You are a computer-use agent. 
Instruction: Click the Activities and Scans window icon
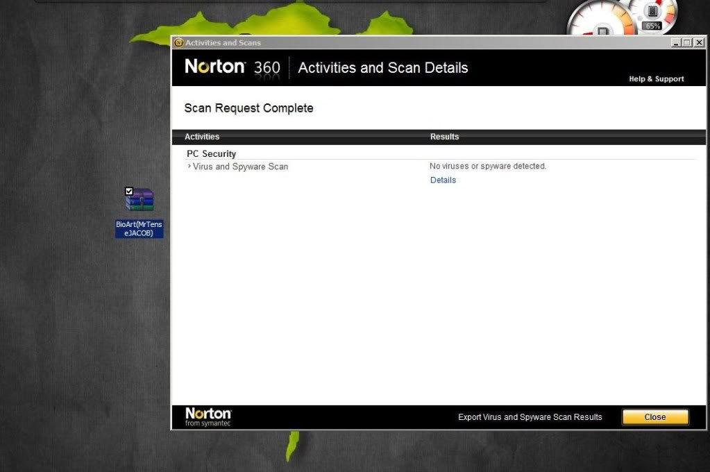point(178,42)
